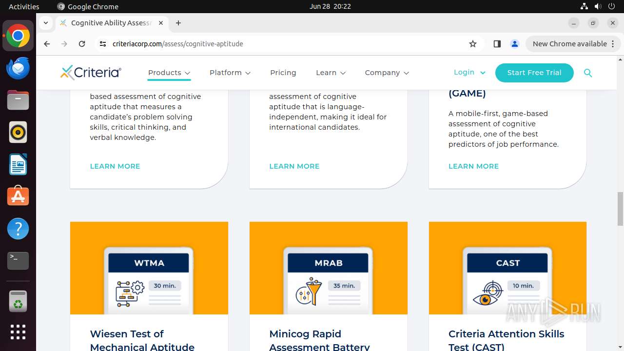Open the WTMA card image

(149, 268)
